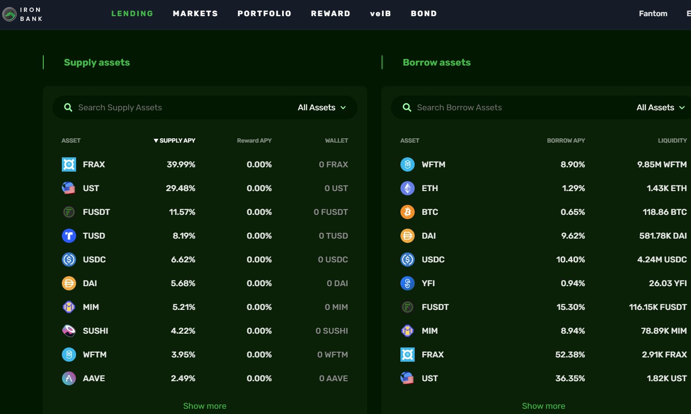Select the YFI borrow row name

428,283
